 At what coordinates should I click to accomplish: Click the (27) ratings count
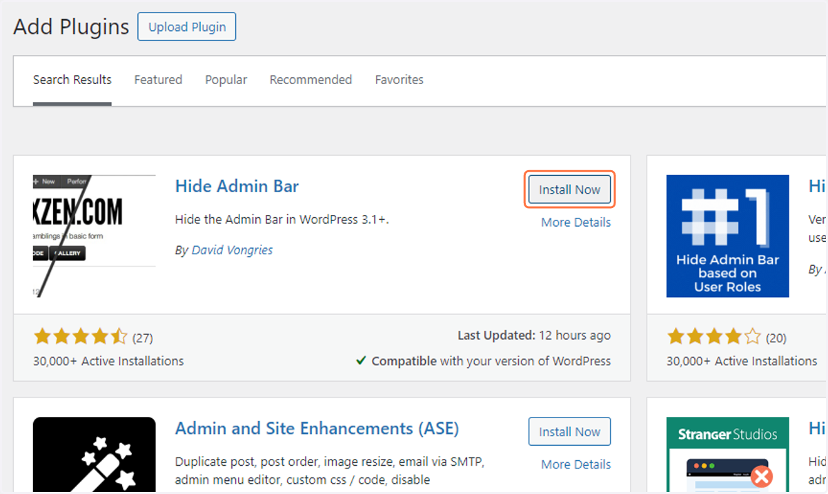click(142, 338)
